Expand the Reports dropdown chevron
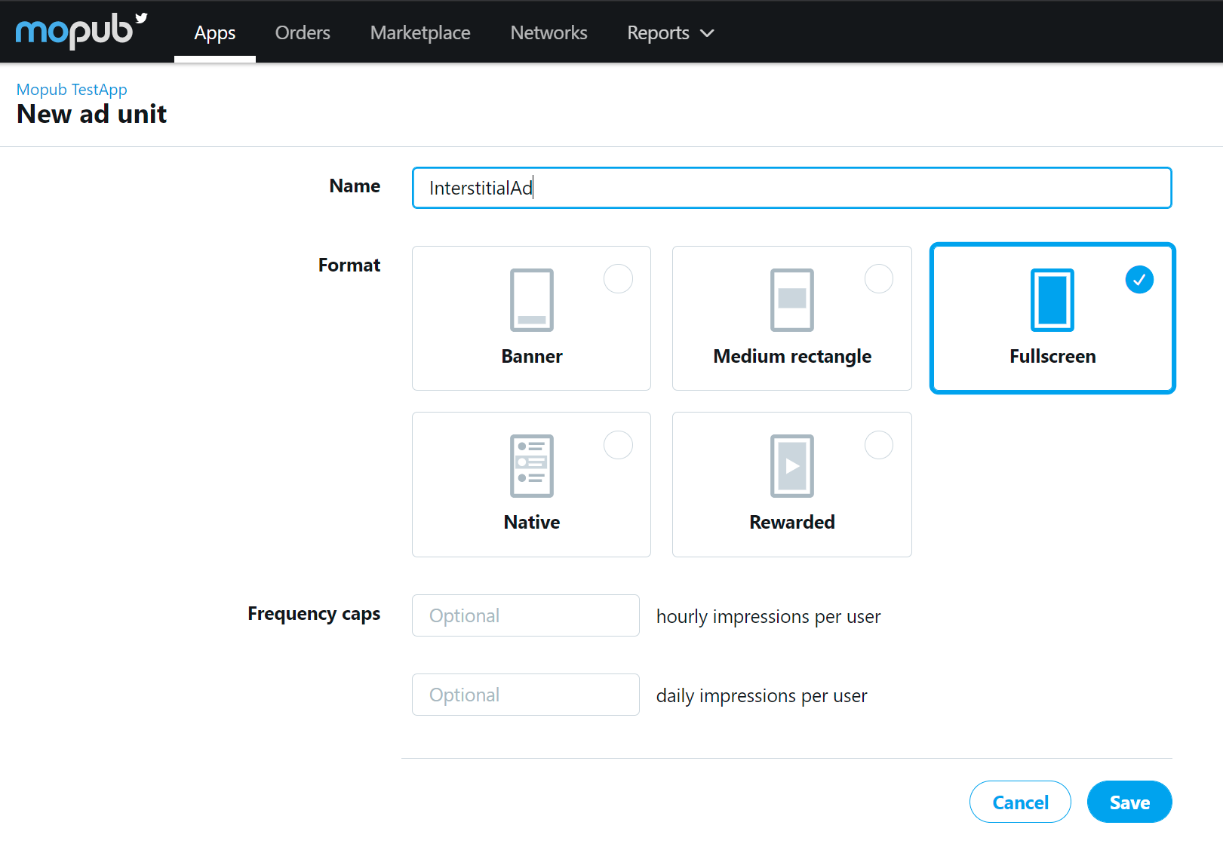Viewport: 1223px width, 856px height. pyautogui.click(x=707, y=33)
